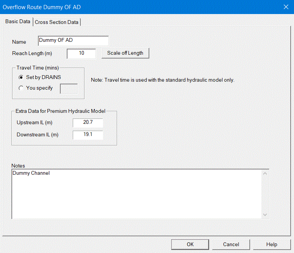
Task: Open Help for this dialog
Action: click(271, 244)
